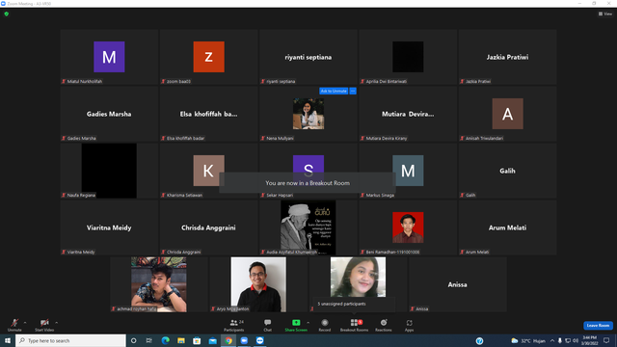Select Audia Asyifatul Khumaeroh's picture tile
The image size is (617, 347).
[308, 227]
